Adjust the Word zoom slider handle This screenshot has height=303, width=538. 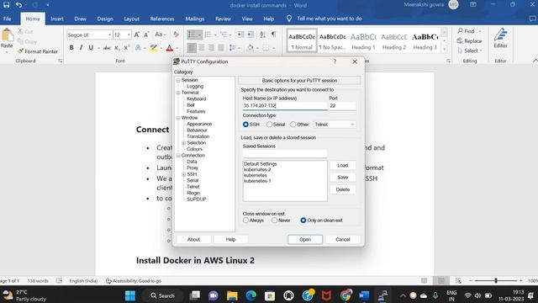496,280
